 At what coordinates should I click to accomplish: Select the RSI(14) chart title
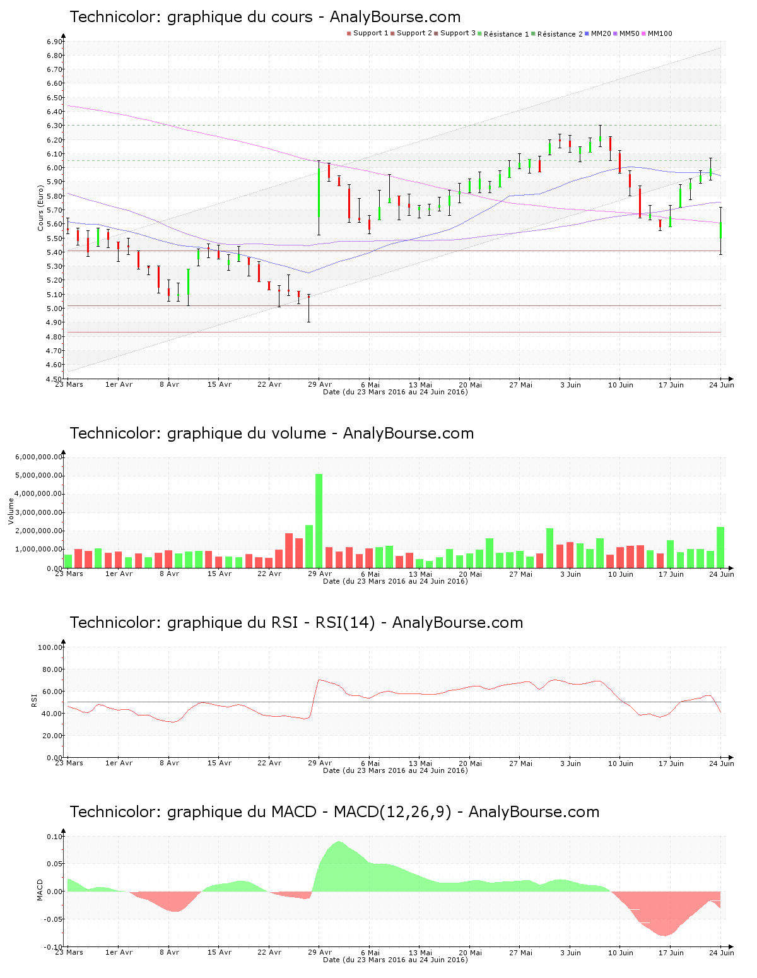pyautogui.click(x=296, y=623)
